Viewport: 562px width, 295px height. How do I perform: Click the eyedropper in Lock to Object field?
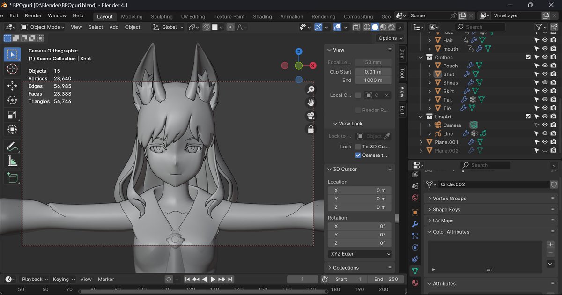(x=386, y=136)
